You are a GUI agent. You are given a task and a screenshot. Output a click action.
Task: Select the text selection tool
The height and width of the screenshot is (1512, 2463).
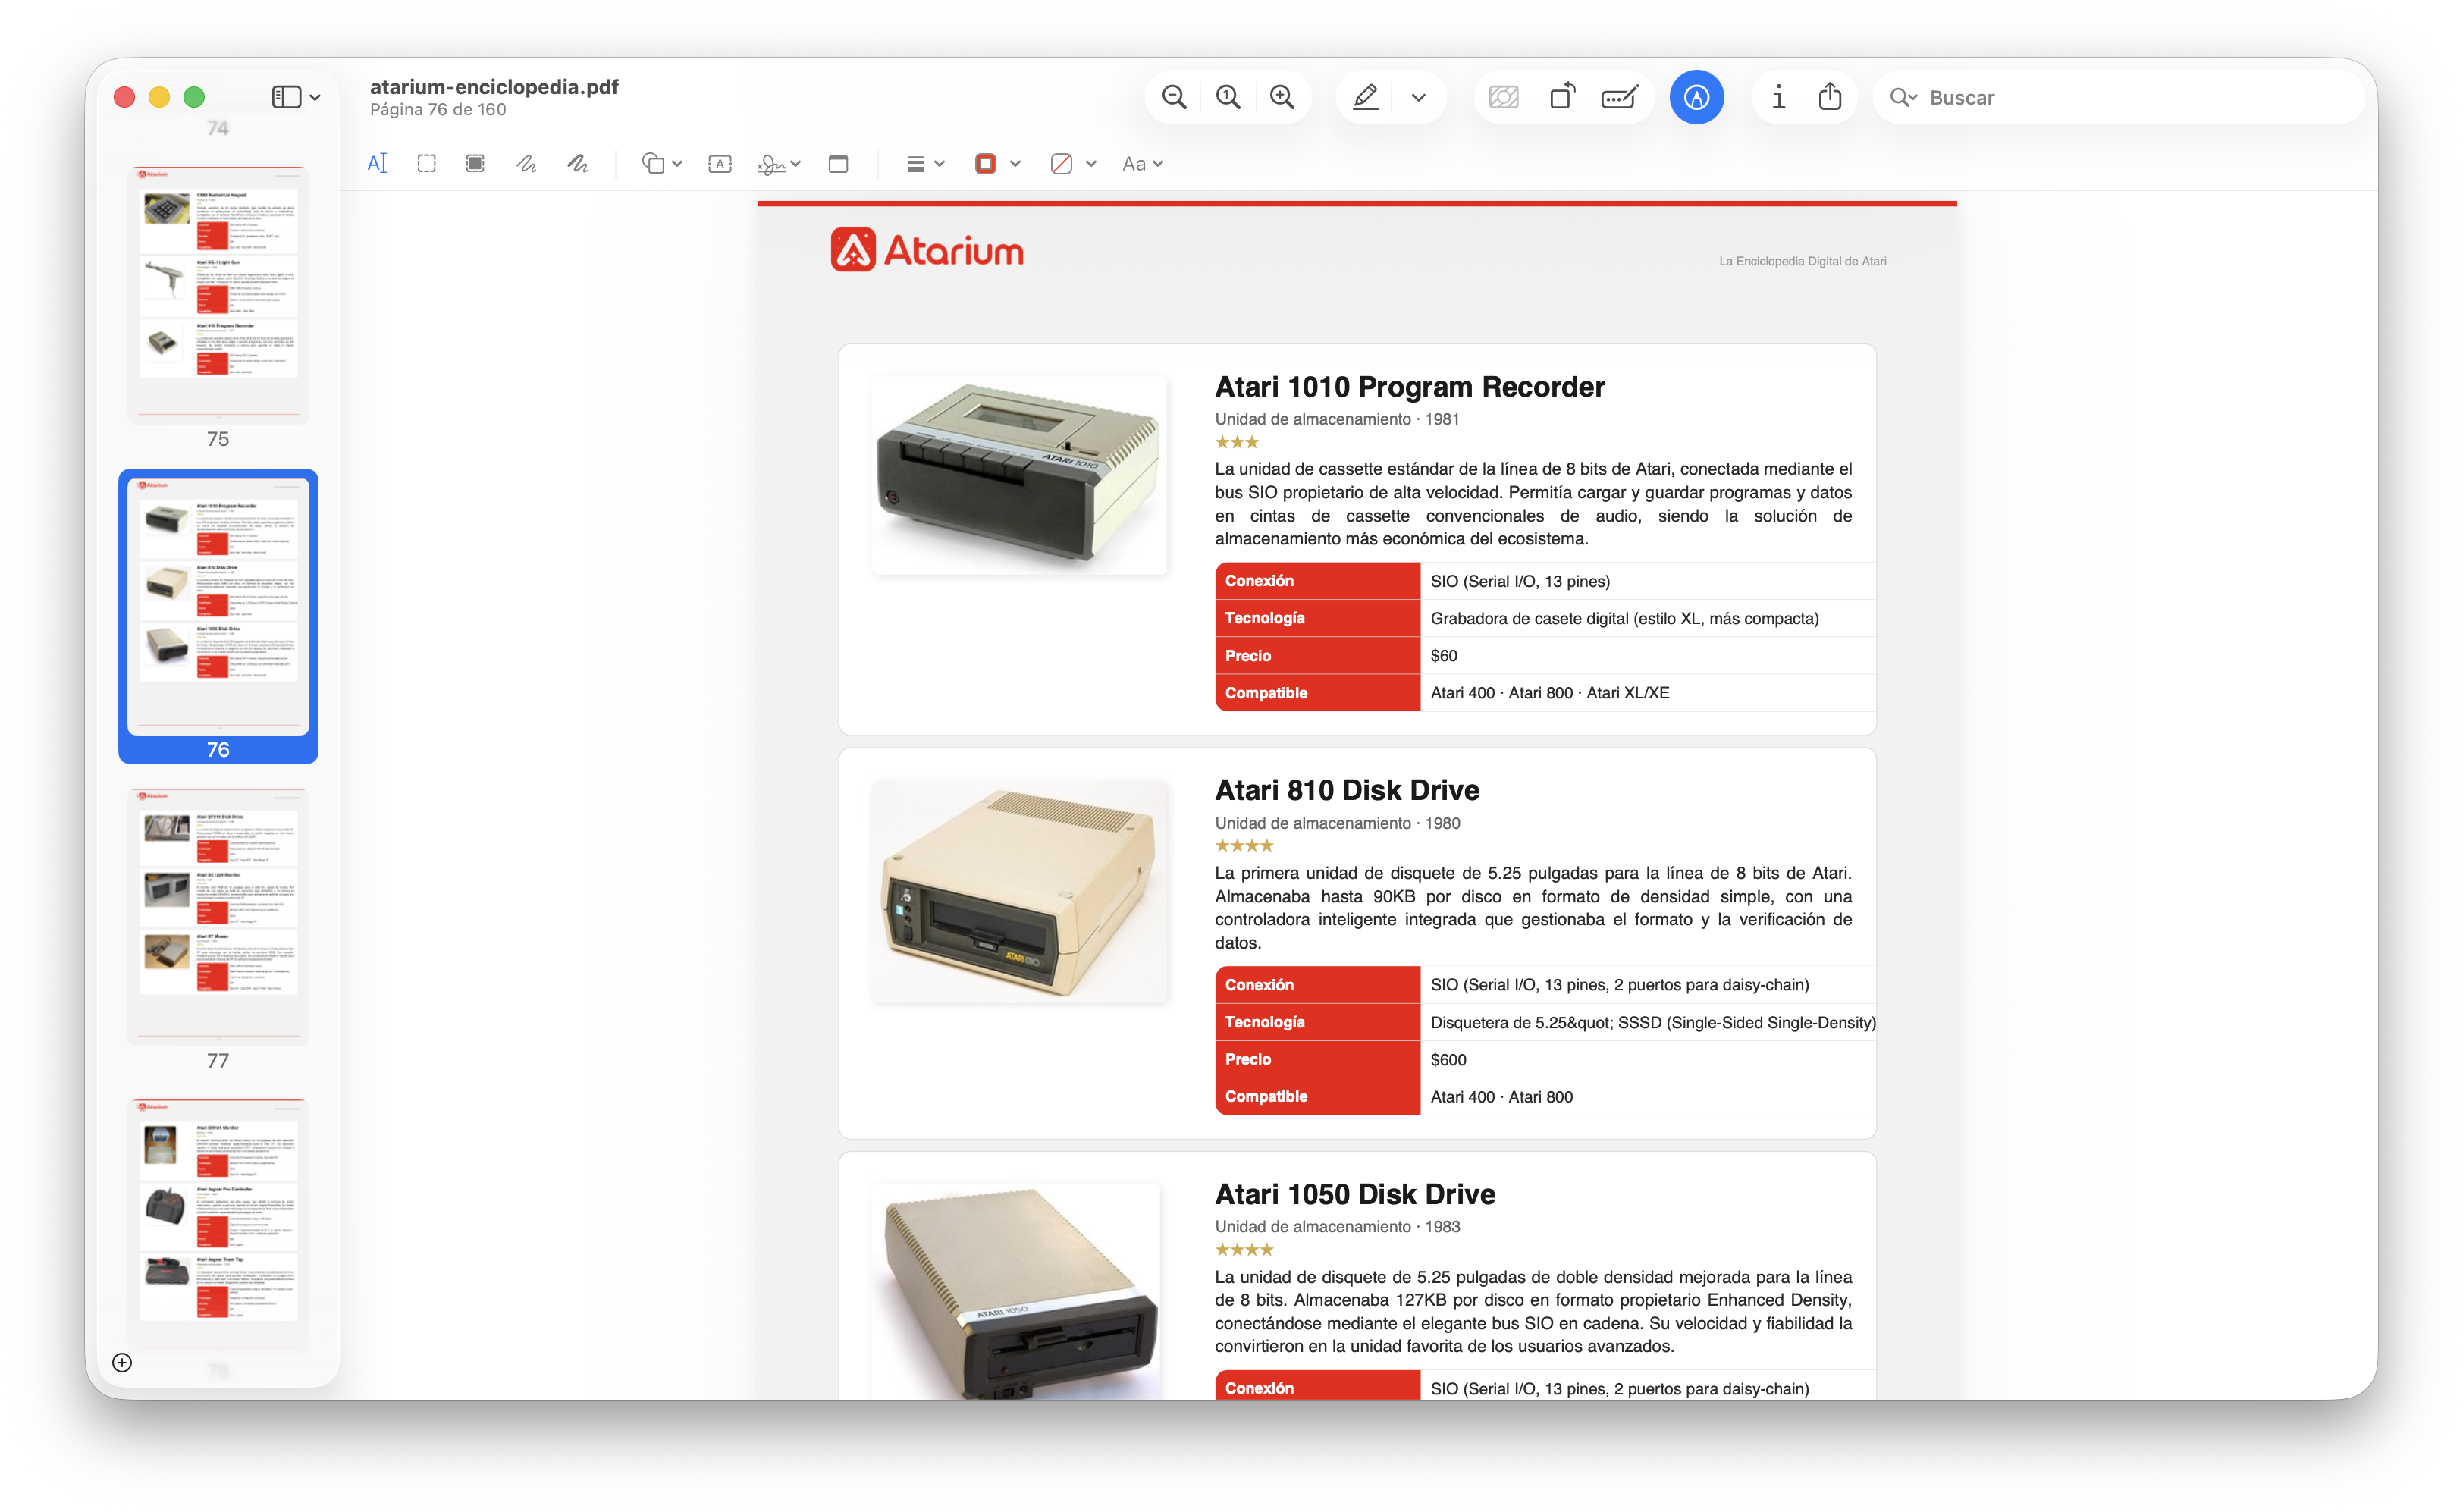tap(377, 163)
